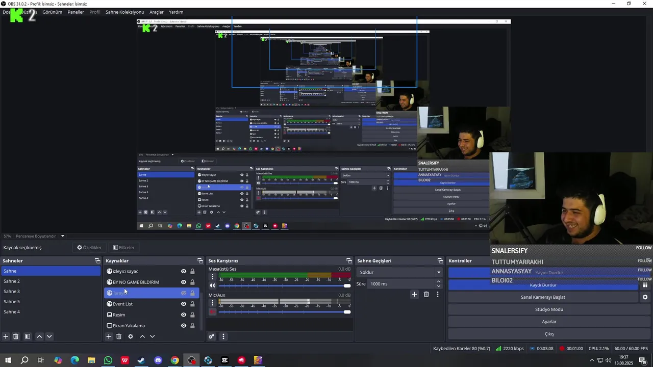Viewport: 653px width, 367px height.
Task: Open source properties gear icon in Kaynaklar toolbar
Action: (x=131, y=336)
